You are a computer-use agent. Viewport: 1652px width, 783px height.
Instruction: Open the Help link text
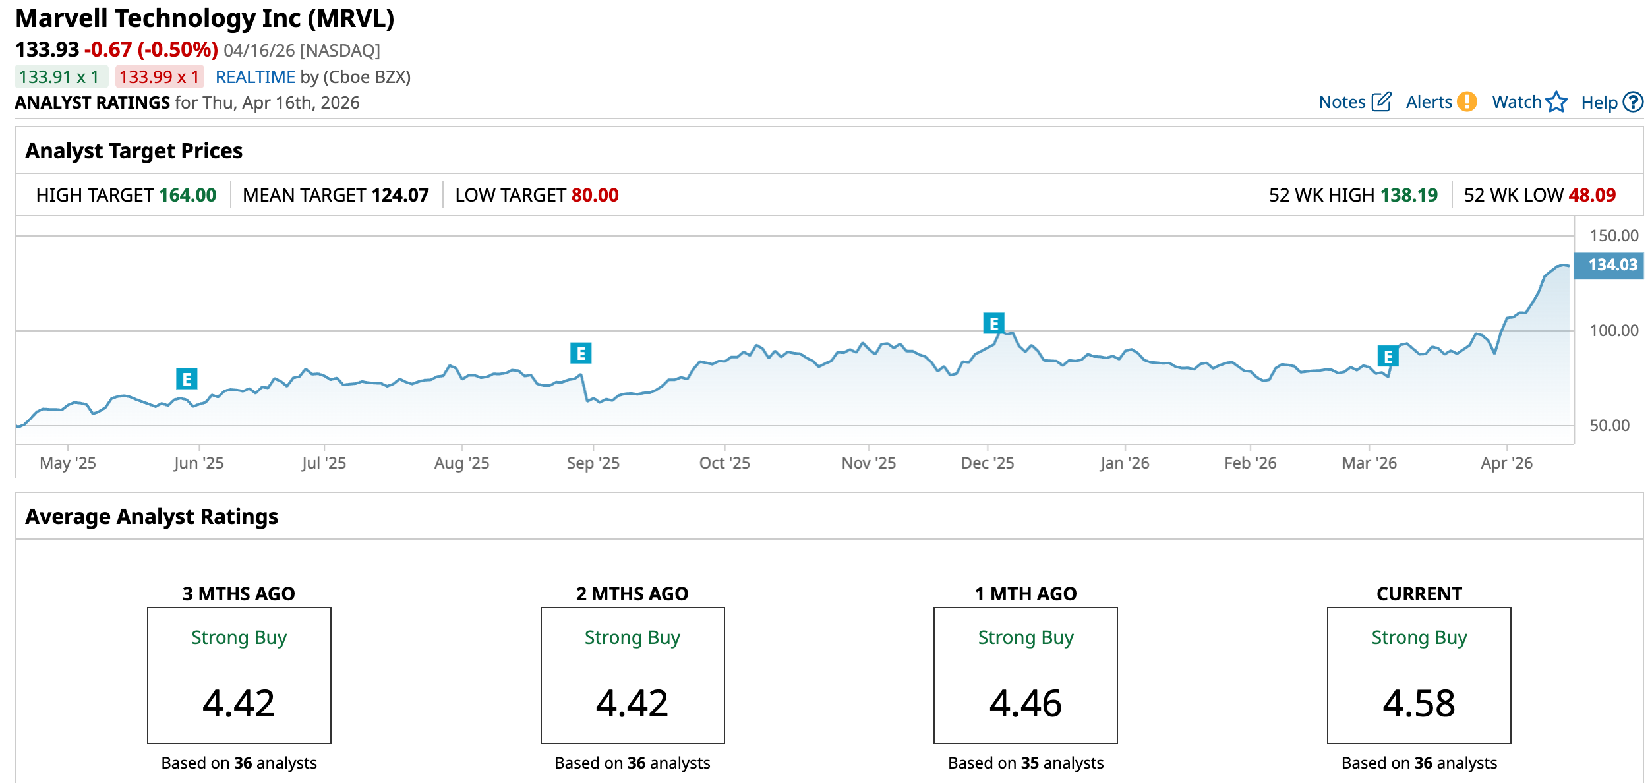tap(1599, 103)
